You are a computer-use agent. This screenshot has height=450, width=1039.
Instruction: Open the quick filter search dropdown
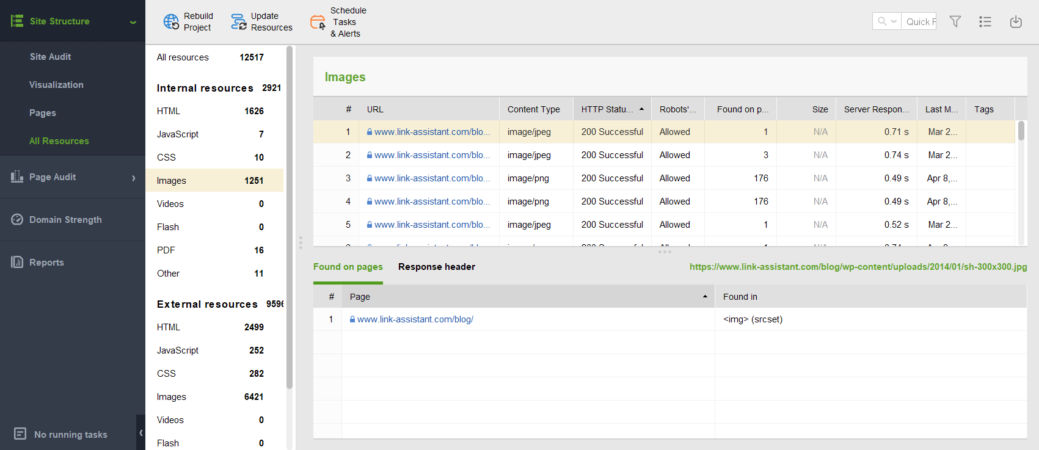pyautogui.click(x=887, y=21)
